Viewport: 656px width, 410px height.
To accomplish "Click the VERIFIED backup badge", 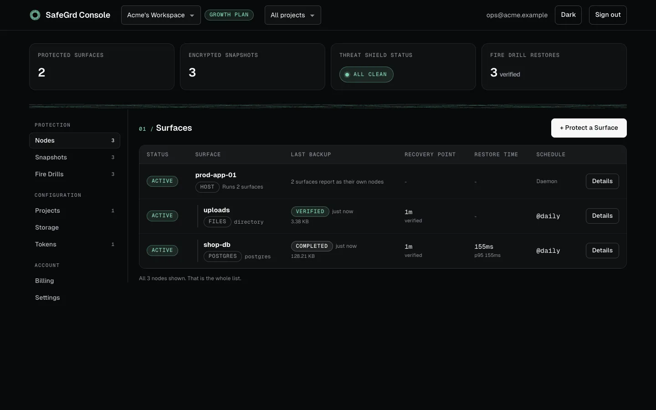I will (310, 211).
